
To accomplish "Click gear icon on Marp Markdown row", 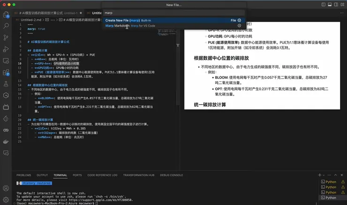I will coord(239,26).
